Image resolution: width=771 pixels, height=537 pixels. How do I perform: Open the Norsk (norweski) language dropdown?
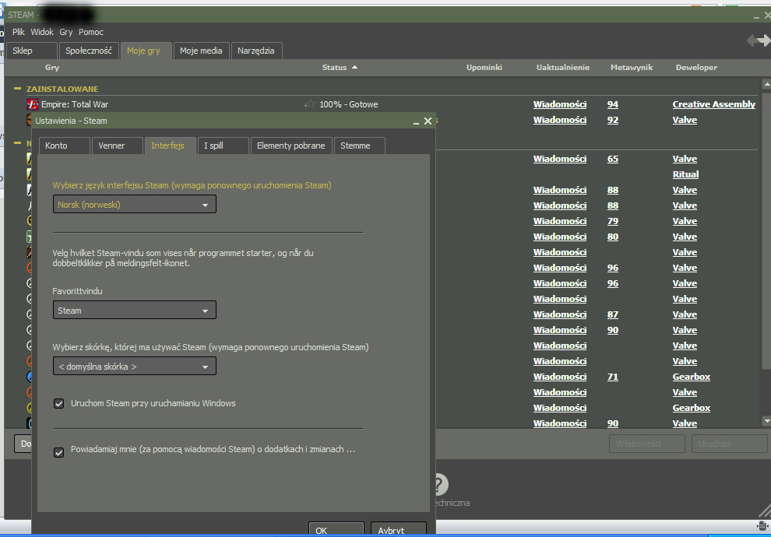click(134, 205)
